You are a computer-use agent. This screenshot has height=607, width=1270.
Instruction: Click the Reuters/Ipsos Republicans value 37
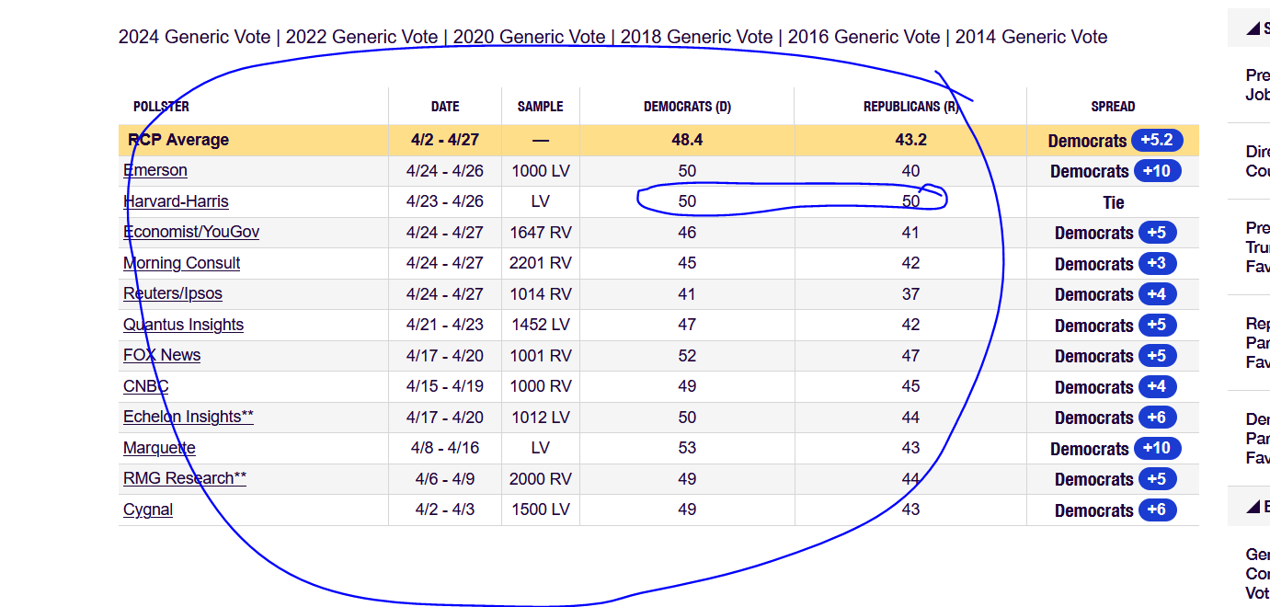click(x=910, y=293)
